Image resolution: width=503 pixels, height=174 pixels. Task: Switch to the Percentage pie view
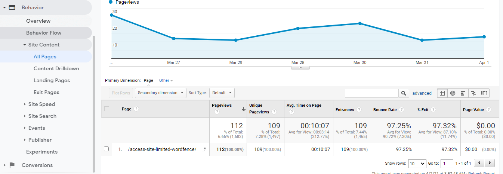point(453,93)
